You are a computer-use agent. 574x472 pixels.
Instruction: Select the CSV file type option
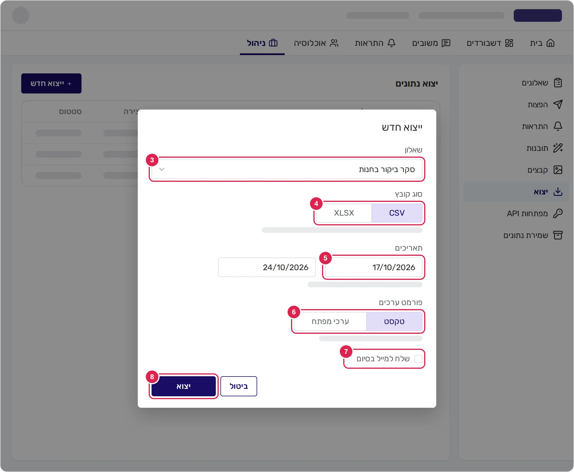tap(397, 213)
